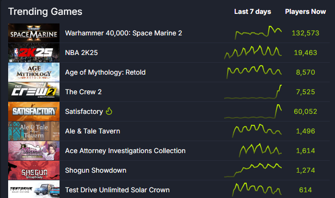Screen dimensions: 335x198
Task: Click Ale & Tale Tavern sparkline chart
Action: click(x=257, y=131)
